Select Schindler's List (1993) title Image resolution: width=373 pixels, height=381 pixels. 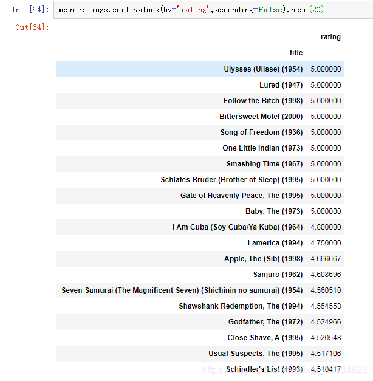264,369
